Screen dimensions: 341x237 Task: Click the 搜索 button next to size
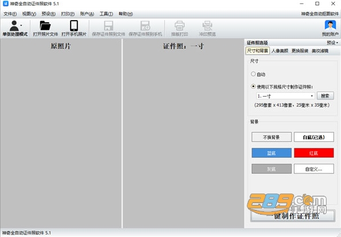pos(325,96)
